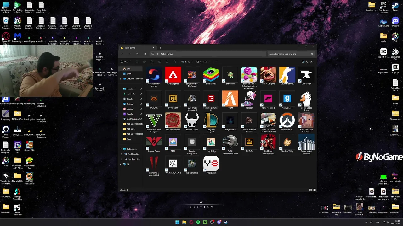Show hidden system tray icons
Image resolution: width=403 pixels, height=226 pixels.
pyautogui.click(x=366, y=222)
